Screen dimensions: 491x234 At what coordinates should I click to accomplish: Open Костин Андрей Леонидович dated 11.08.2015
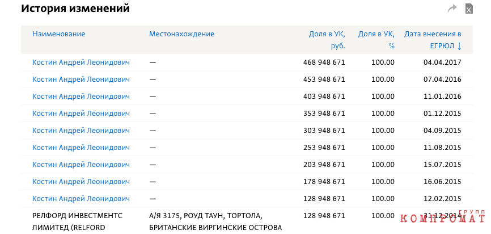(x=81, y=148)
